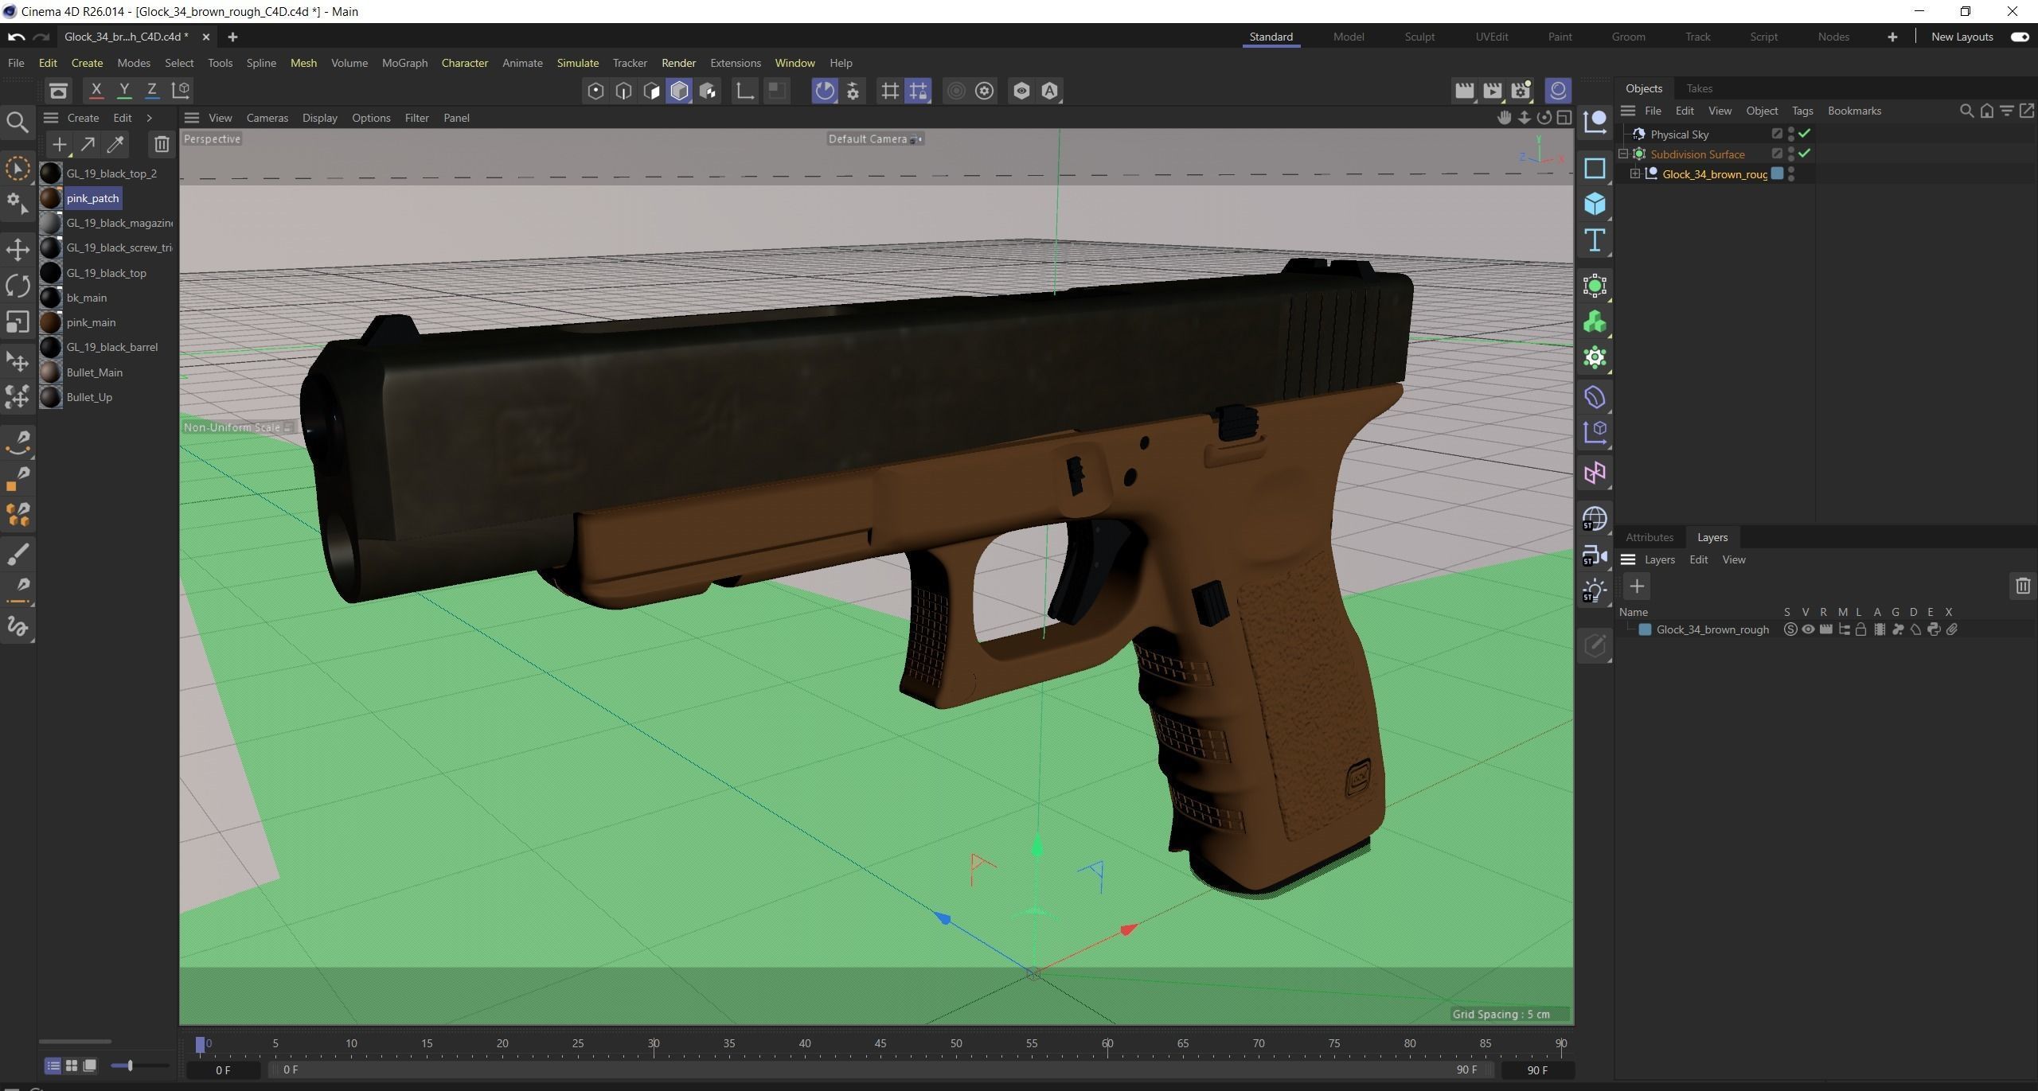Image resolution: width=2038 pixels, height=1091 pixels.
Task: Click the current frame 0 F field
Action: 223,1070
